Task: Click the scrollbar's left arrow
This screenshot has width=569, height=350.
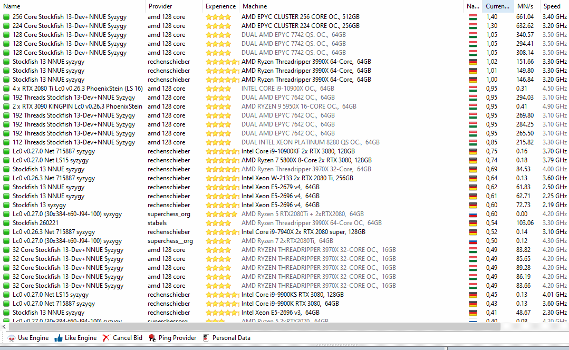Action: [x=4, y=326]
